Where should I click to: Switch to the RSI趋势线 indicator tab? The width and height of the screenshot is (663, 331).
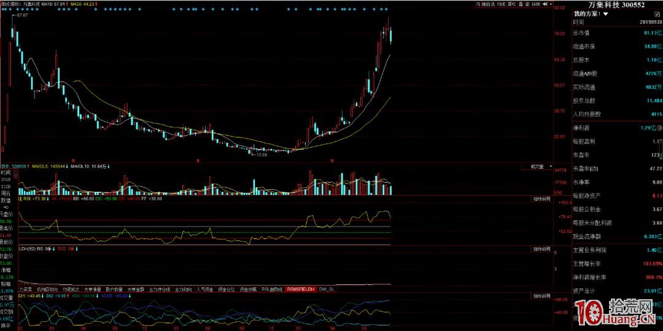(x=271, y=289)
